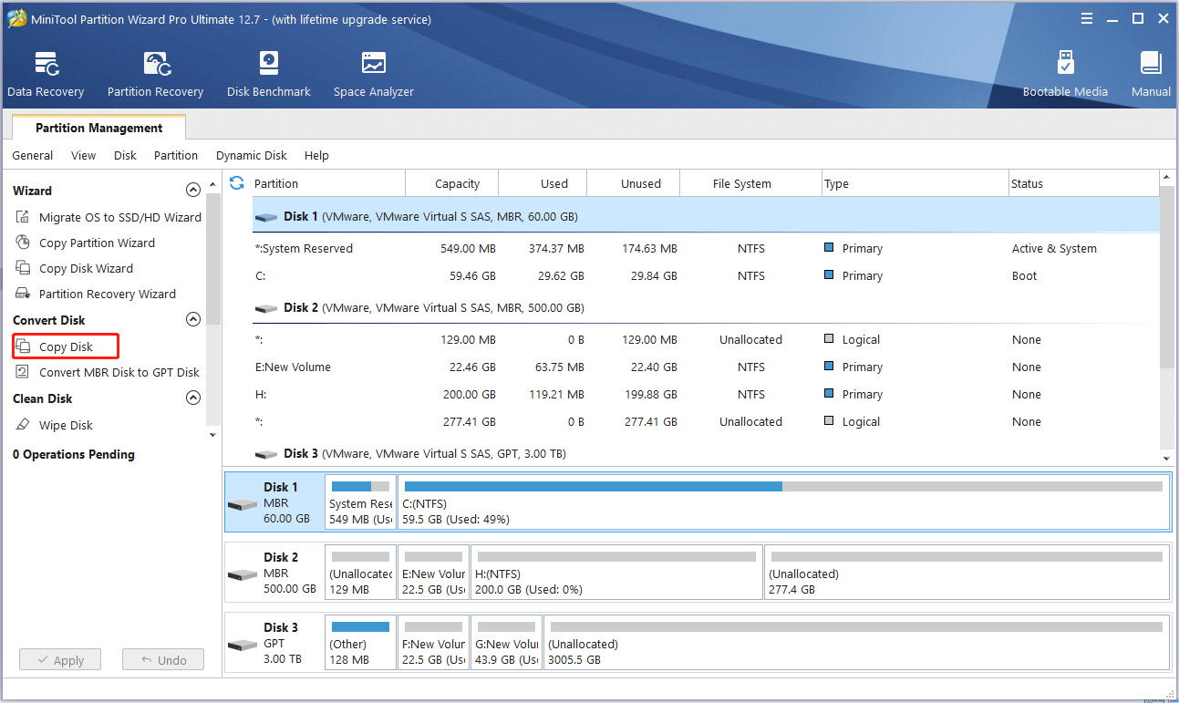Open the Partition menu

(176, 156)
